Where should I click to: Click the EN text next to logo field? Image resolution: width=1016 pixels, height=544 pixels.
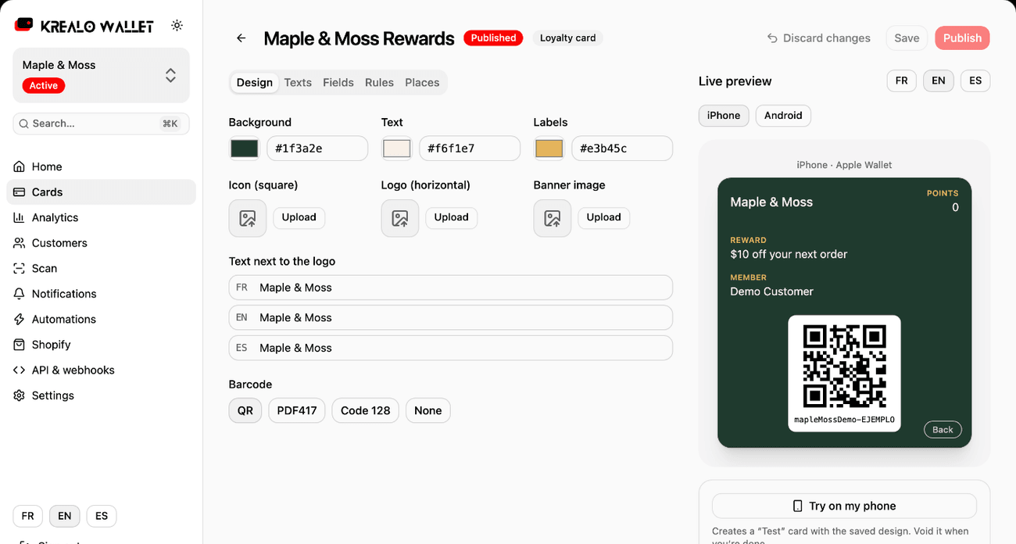point(451,317)
